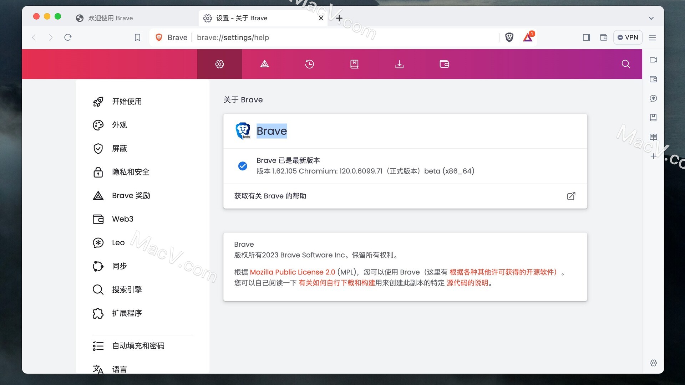Open Reading list icon in right sidebar
Image resolution: width=685 pixels, height=385 pixels.
pyautogui.click(x=653, y=137)
